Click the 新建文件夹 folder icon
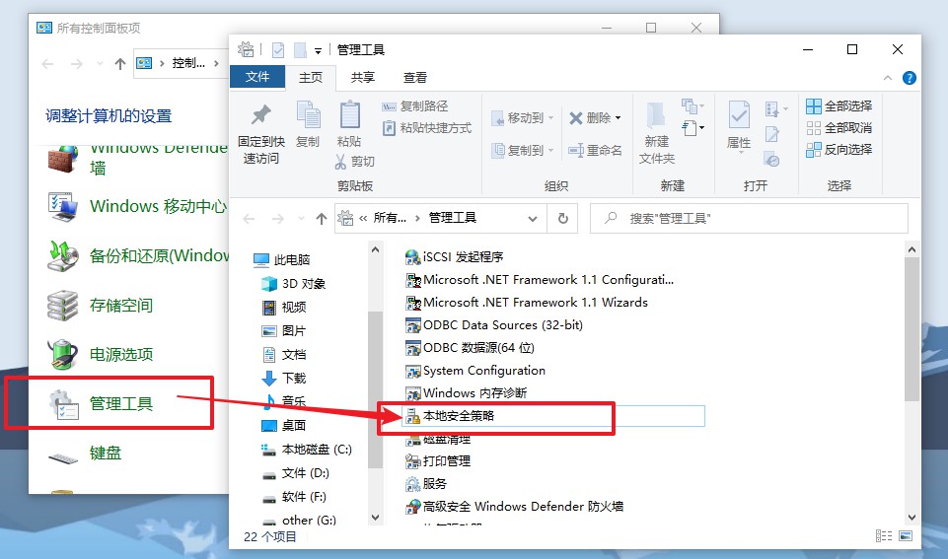 coord(656,118)
